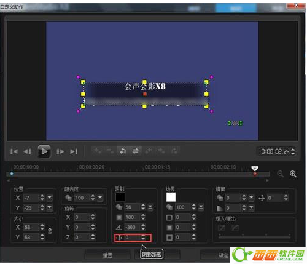Click the shadow blur icon next to 100
This screenshot has height=264, width=307.
119,217
